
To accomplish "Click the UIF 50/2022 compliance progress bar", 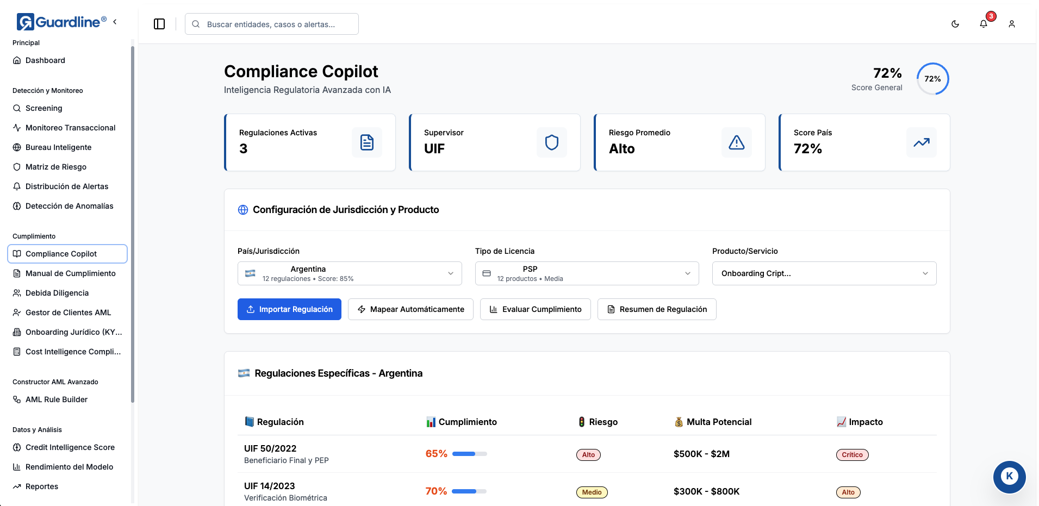I will pos(470,454).
